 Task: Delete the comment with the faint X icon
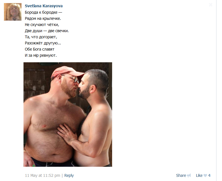211,5
